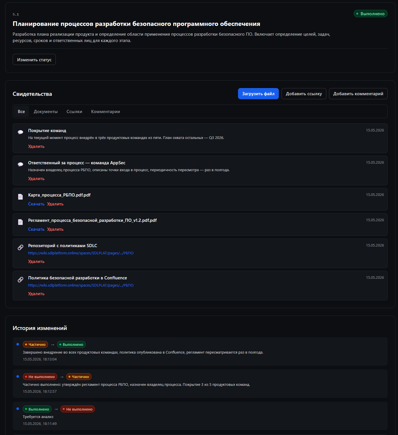Click the Карта_процесса_РБПО.pdf.pdf file name
This screenshot has height=435, width=398.
tap(59, 195)
